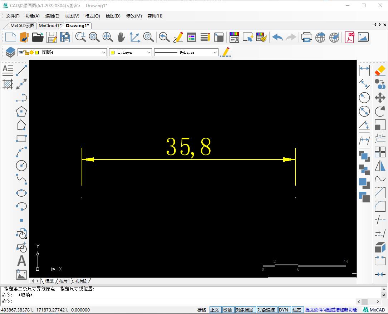Toggle 正交 ortho mode

215,310
